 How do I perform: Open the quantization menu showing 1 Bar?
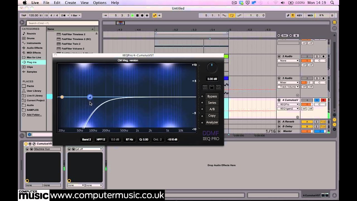76,16
